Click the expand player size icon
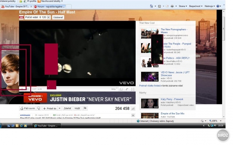233x145 pixels. click(x=127, y=89)
